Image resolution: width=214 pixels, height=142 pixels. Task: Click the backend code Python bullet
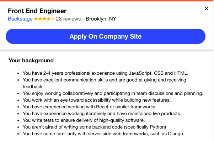pos(94,127)
